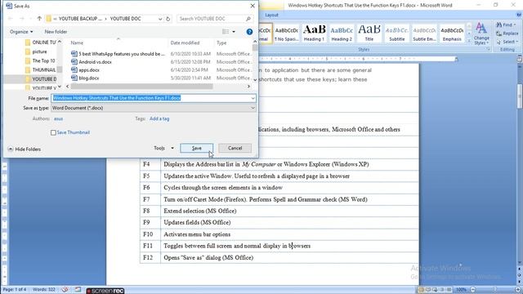Open the Styles dialog launcher
The height and width of the screenshot is (294, 523).
coord(489,49)
